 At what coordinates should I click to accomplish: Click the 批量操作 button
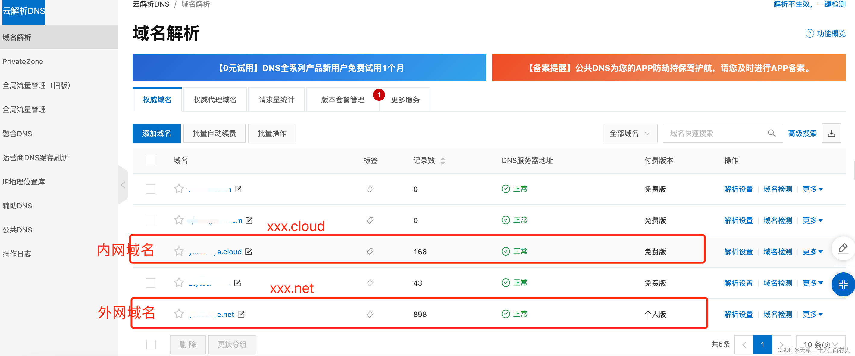[272, 133]
